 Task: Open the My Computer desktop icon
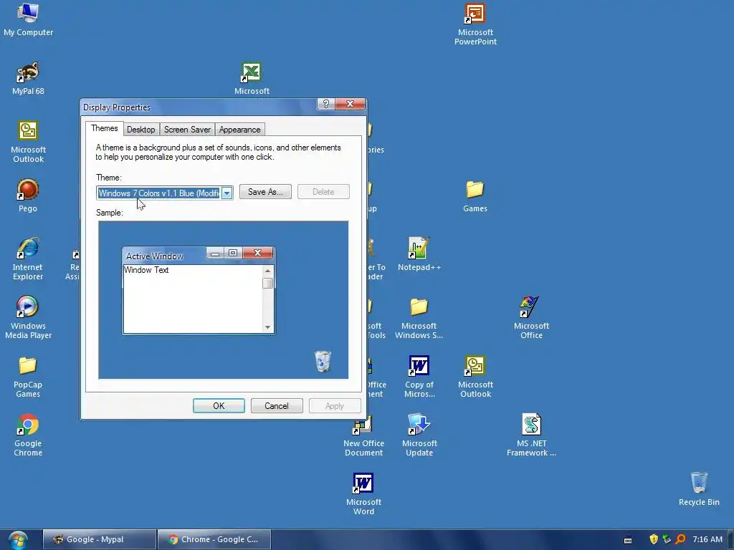[28, 19]
